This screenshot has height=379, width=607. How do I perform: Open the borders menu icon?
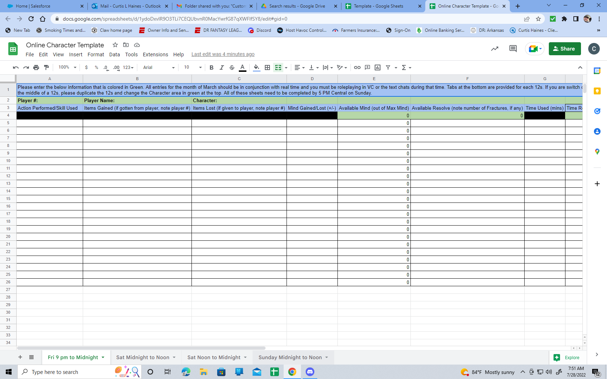267,67
